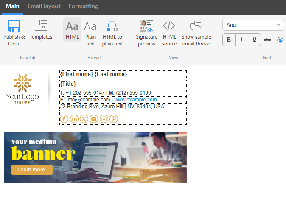Open the Formatting tab

[84, 6]
